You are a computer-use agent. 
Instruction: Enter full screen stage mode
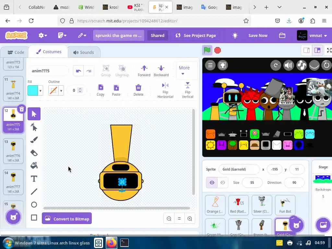(329, 50)
